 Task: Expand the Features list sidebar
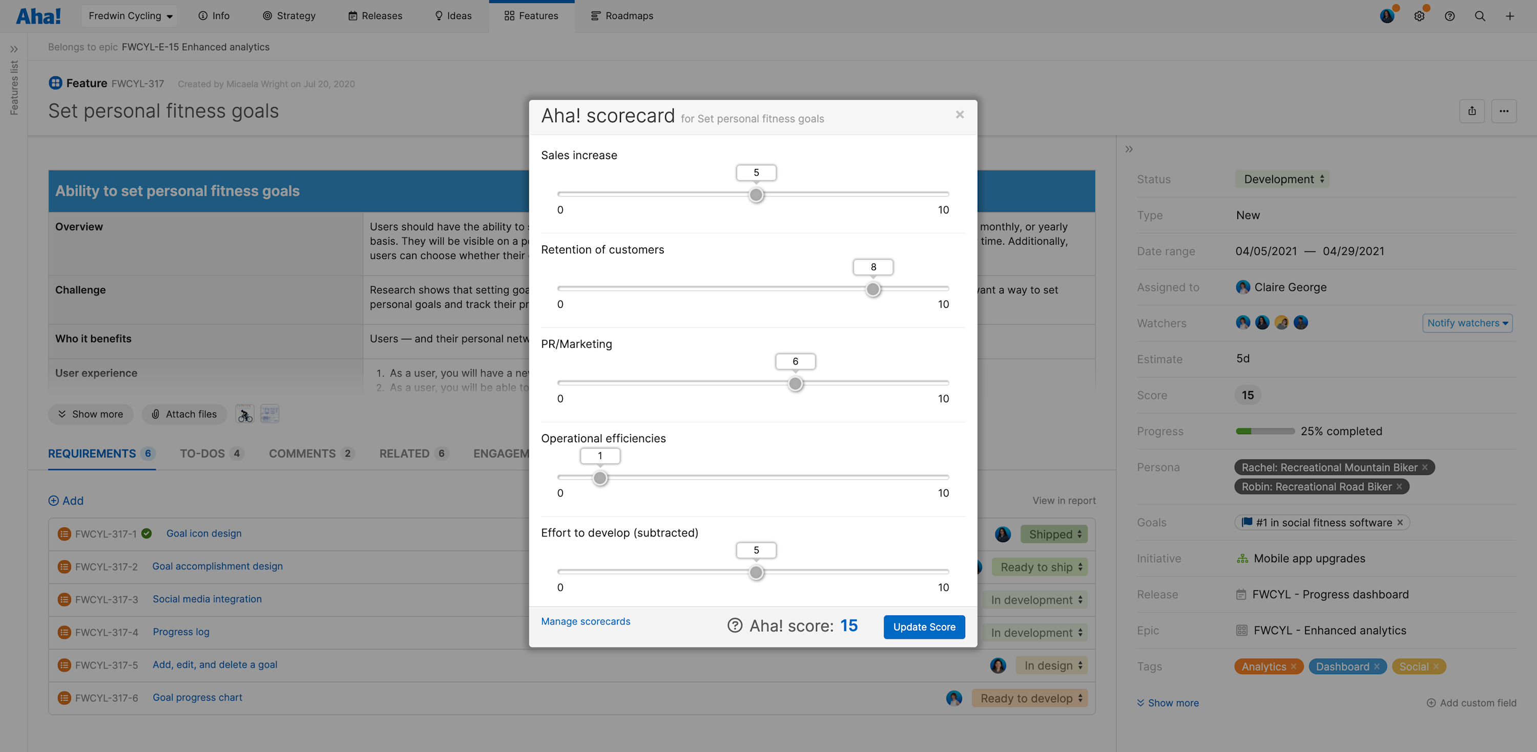tap(14, 49)
